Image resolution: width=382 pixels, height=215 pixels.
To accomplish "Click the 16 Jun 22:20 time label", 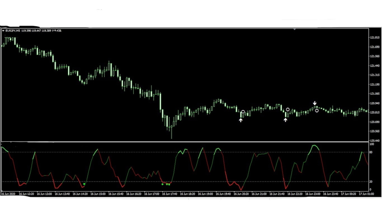I will click(x=296, y=194).
